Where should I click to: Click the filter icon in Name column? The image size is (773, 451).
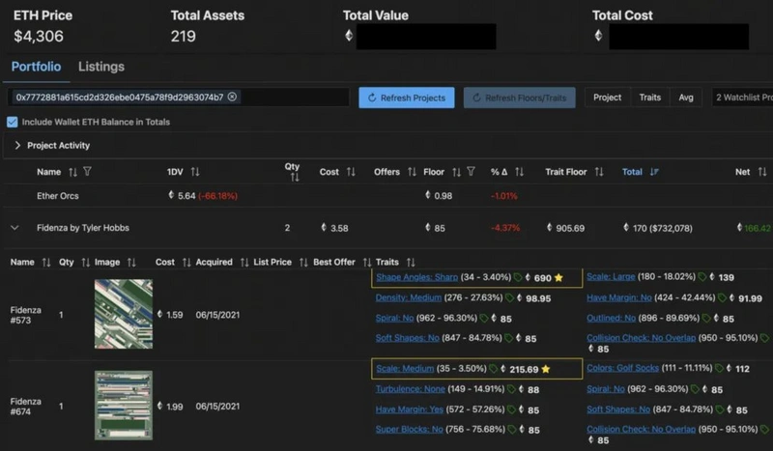[87, 172]
